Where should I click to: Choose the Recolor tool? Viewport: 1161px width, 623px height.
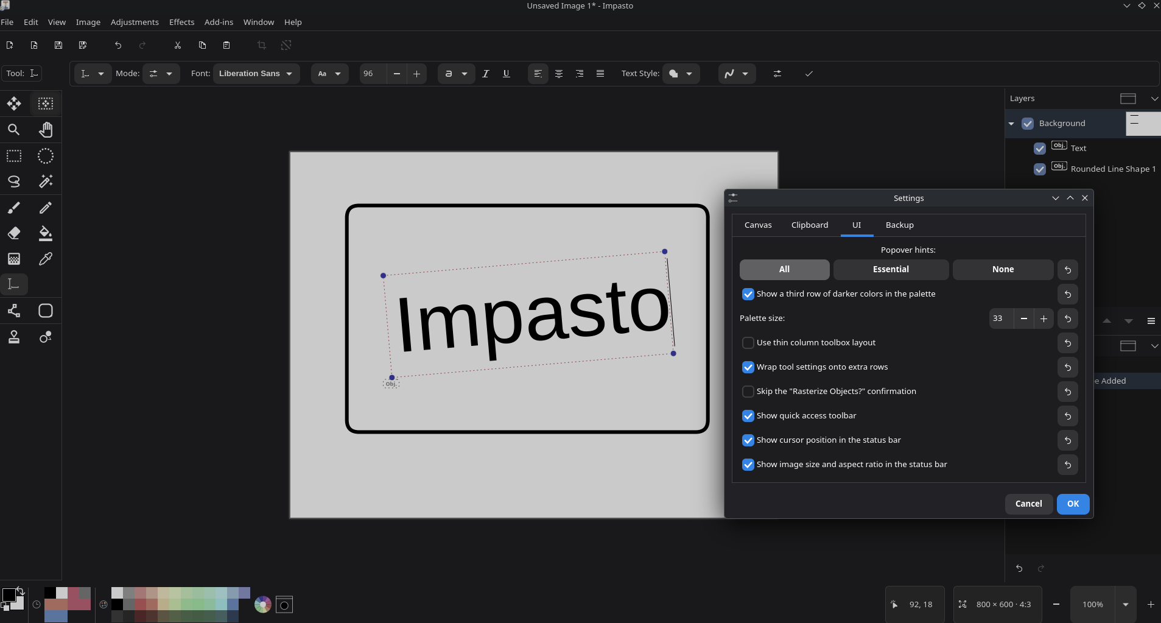coord(46,337)
